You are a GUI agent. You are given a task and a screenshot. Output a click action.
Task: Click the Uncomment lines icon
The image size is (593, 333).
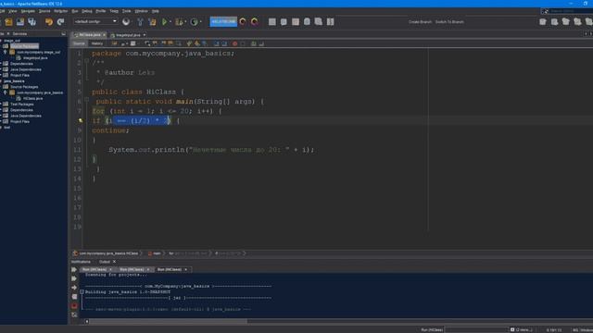tap(261, 43)
